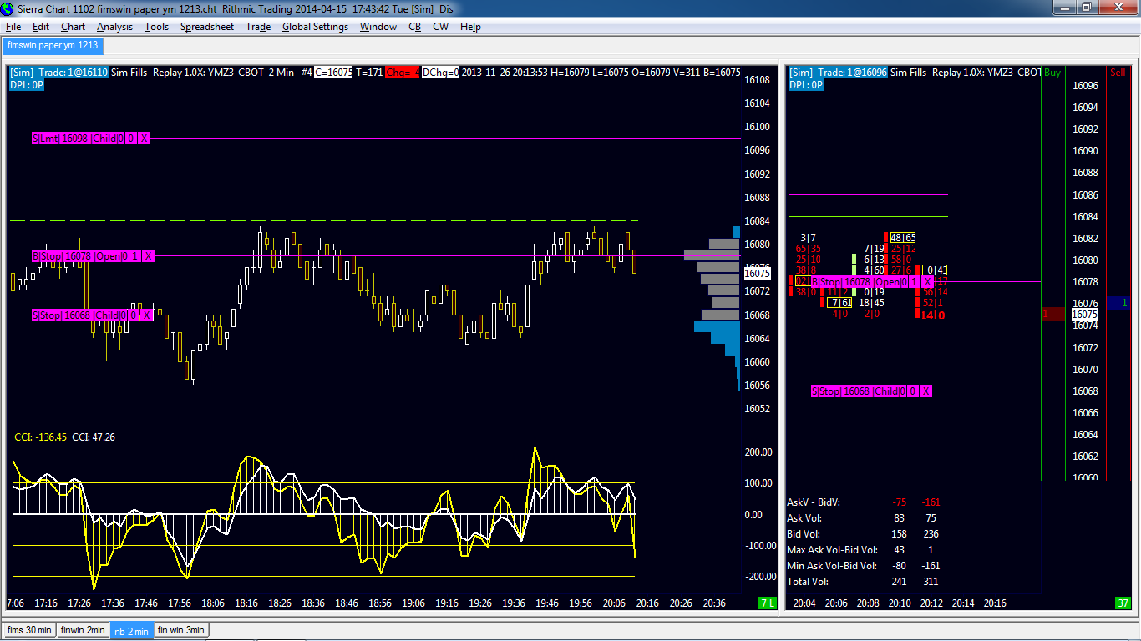Click the green '37' box under the DOM
The image size is (1141, 641).
point(1123,603)
